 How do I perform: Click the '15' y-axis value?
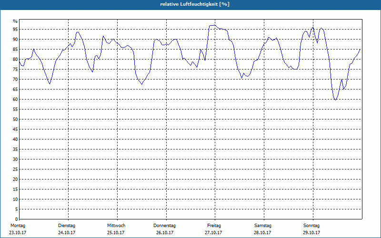click(15, 189)
